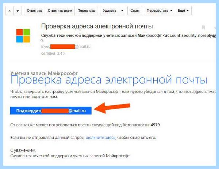Image resolution: width=219 pixels, height=169 pixels.
Task: Open the Переместить move dropdown
Action: 160,11
